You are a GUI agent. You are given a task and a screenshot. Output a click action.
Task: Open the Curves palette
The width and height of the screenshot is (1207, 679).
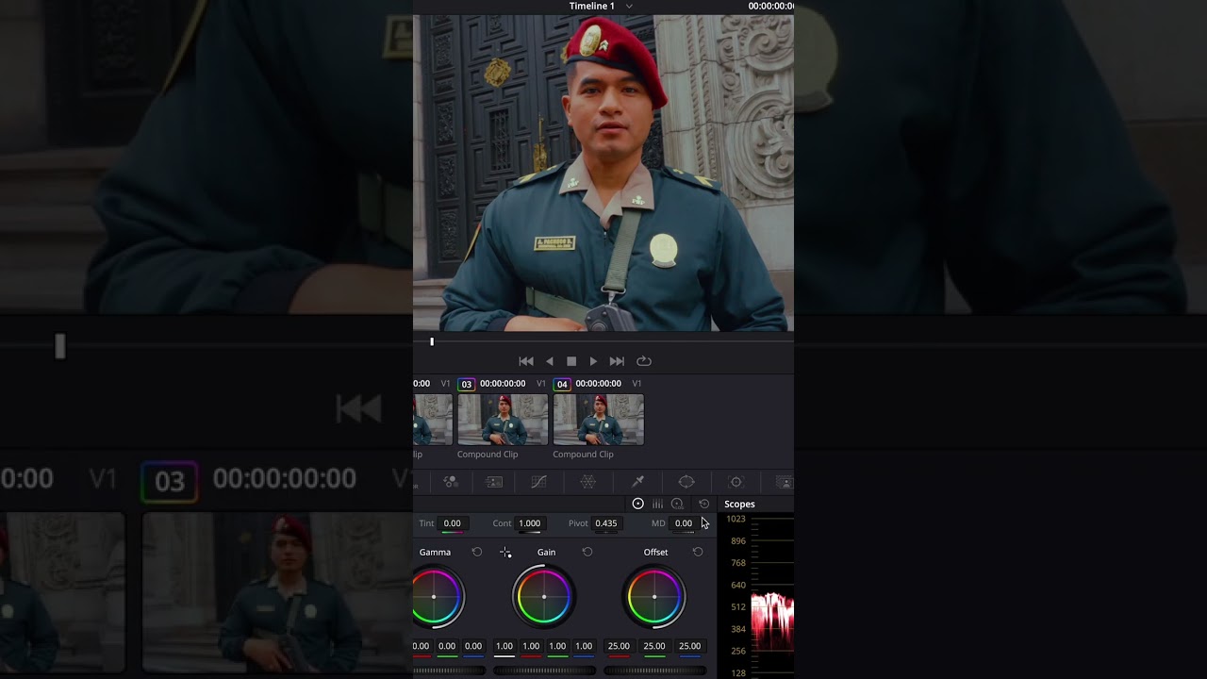tap(538, 481)
